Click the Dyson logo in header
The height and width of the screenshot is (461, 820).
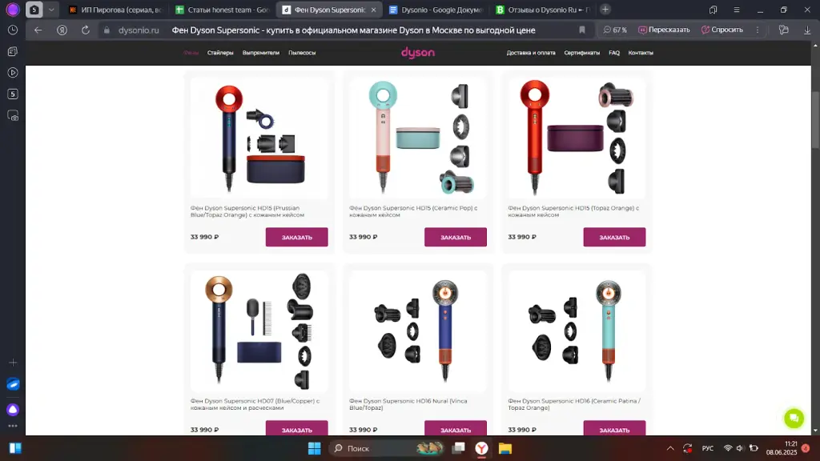click(418, 52)
